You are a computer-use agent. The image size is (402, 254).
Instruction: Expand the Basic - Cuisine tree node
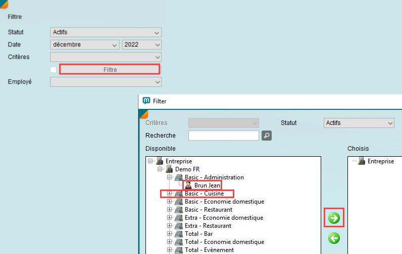(170, 194)
